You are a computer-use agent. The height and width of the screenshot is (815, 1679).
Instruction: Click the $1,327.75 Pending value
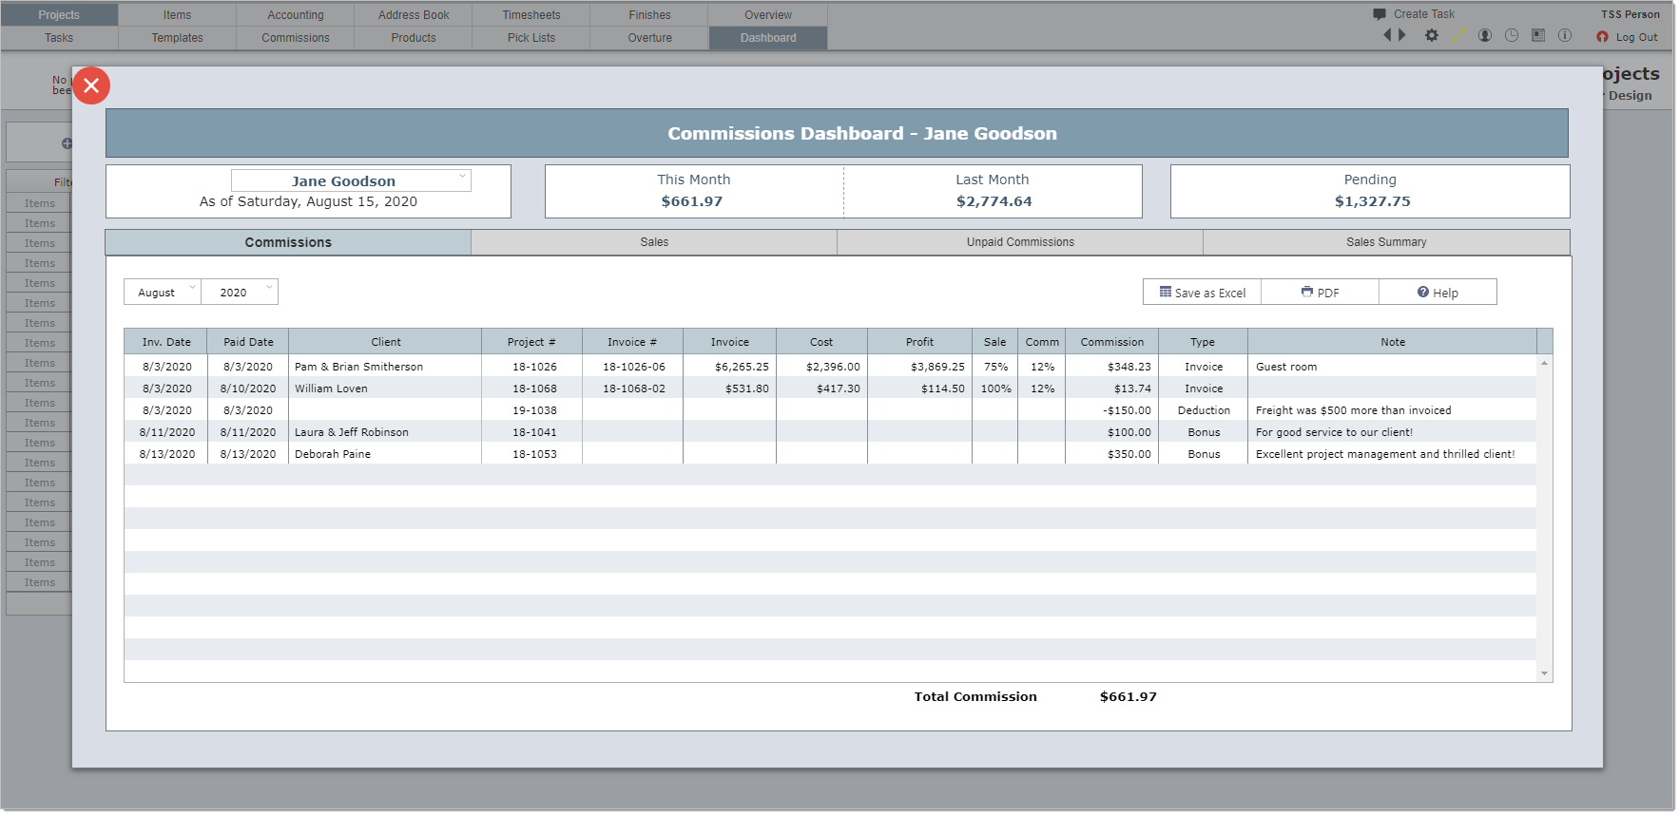tap(1372, 201)
